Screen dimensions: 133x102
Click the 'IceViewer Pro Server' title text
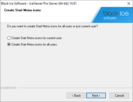pyautogui.click(x=43, y=3)
